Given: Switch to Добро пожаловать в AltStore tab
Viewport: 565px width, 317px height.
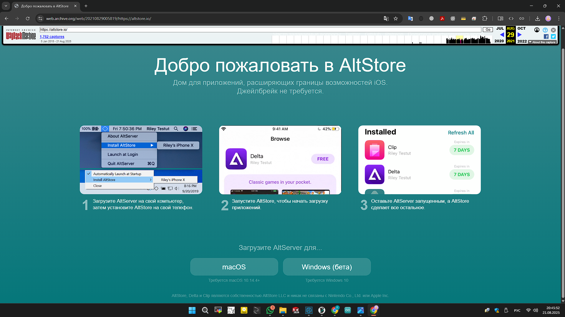Looking at the screenshot, I should tap(46, 6).
